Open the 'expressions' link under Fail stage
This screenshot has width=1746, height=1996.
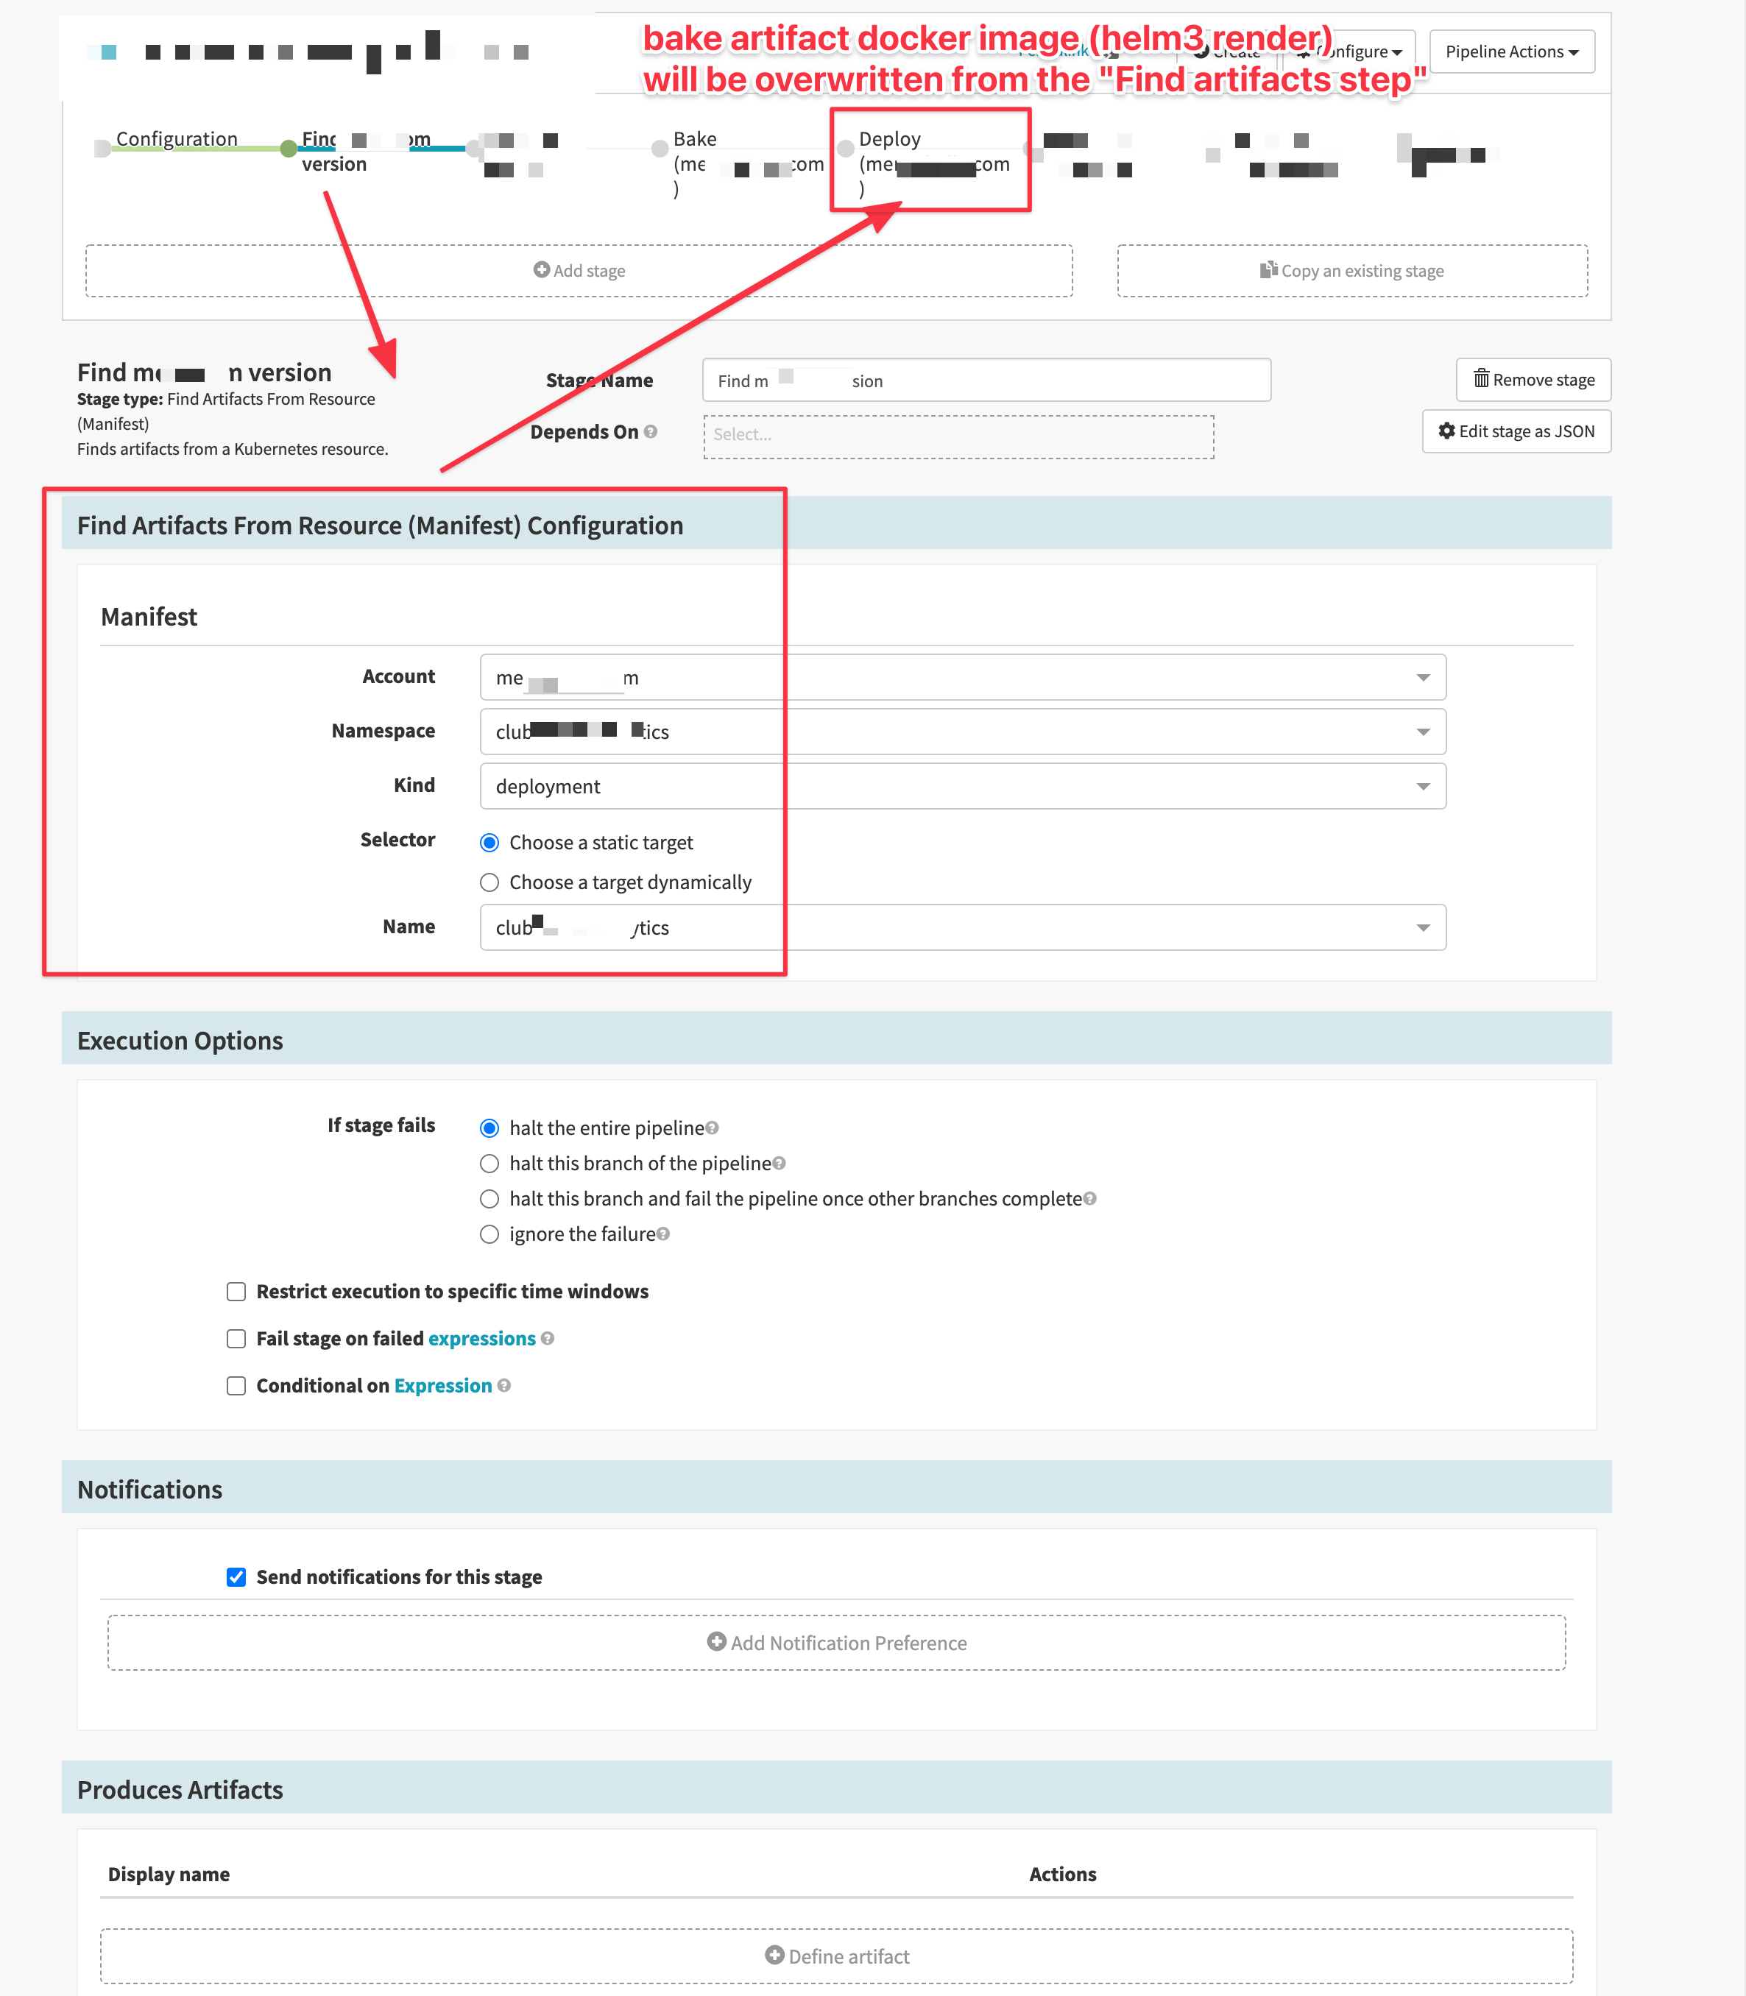(481, 1339)
